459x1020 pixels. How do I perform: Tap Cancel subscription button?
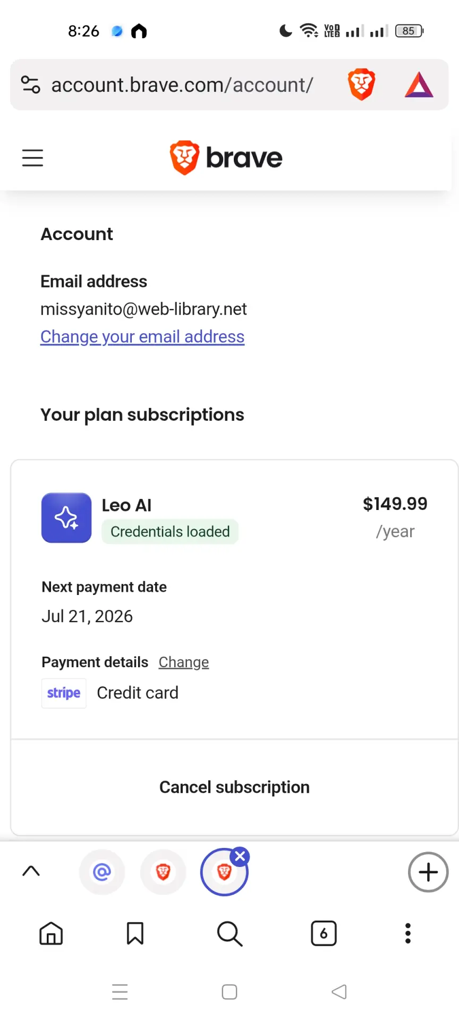click(234, 787)
